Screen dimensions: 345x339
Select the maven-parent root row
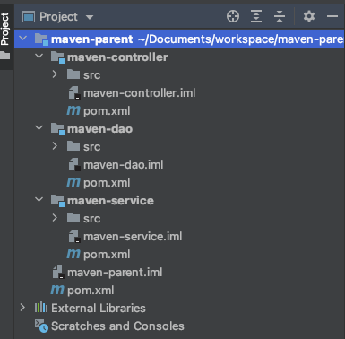[x=179, y=39]
